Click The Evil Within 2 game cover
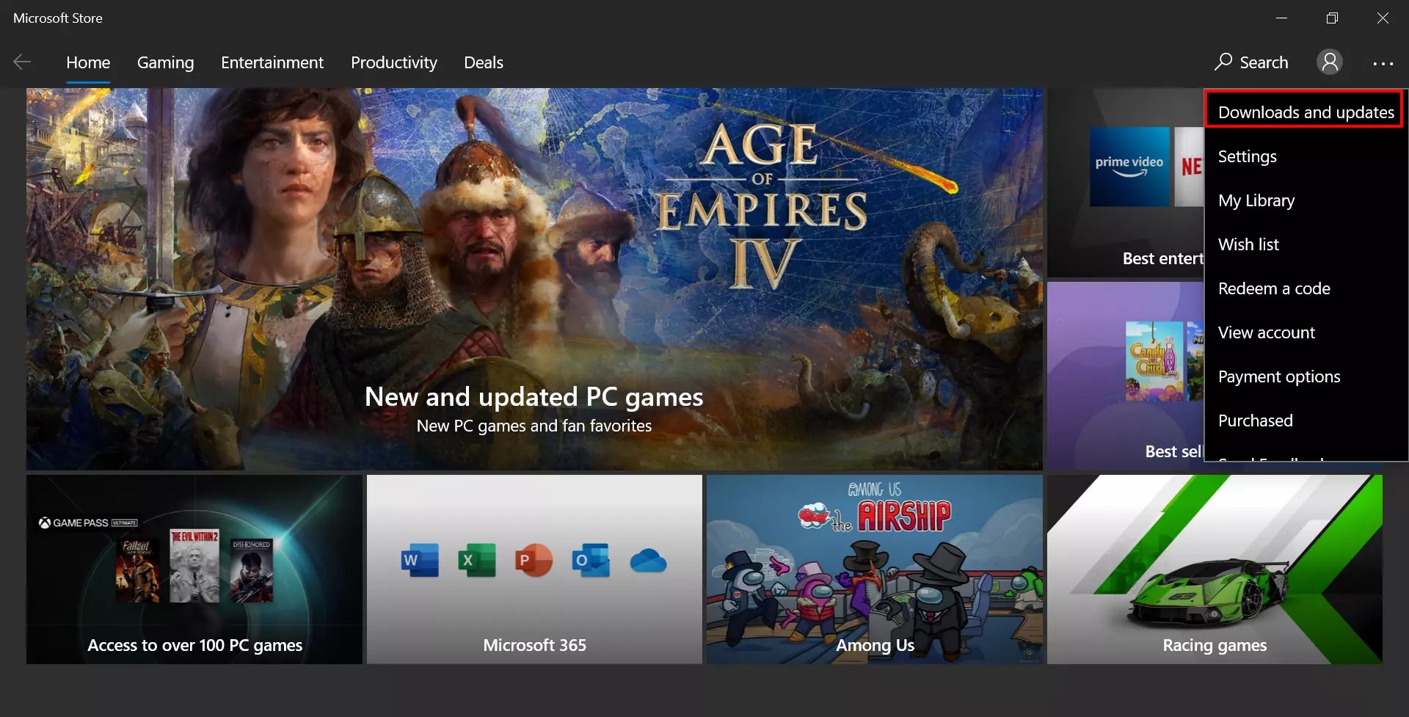 194,566
